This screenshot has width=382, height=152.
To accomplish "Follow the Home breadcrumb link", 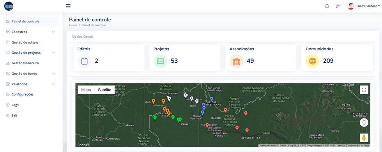I will coord(73,25).
